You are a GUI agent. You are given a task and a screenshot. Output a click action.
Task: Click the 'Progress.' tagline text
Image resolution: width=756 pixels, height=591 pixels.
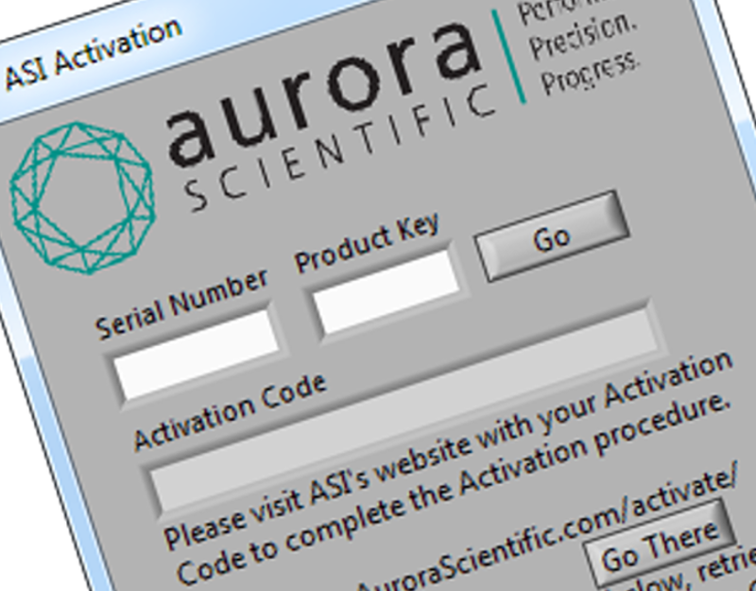pyautogui.click(x=591, y=73)
